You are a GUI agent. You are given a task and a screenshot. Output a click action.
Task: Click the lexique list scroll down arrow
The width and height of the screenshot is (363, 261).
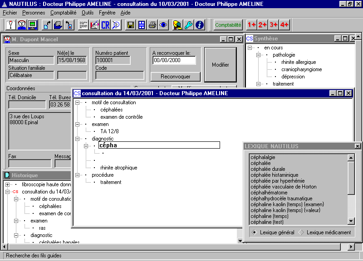(x=351, y=221)
